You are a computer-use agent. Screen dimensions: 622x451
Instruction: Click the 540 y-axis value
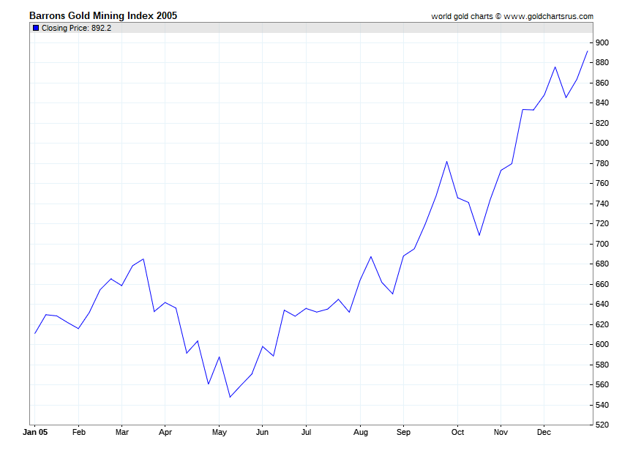click(602, 405)
